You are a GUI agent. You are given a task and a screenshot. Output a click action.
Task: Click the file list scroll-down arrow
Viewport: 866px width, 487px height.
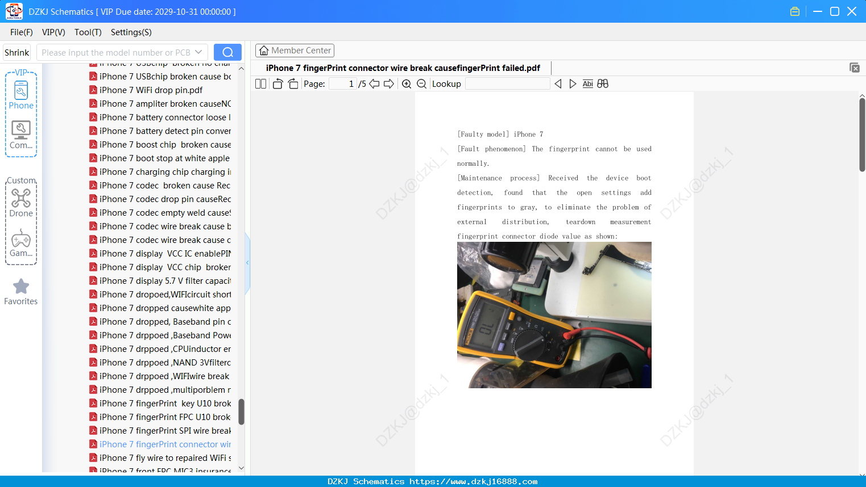(x=241, y=468)
